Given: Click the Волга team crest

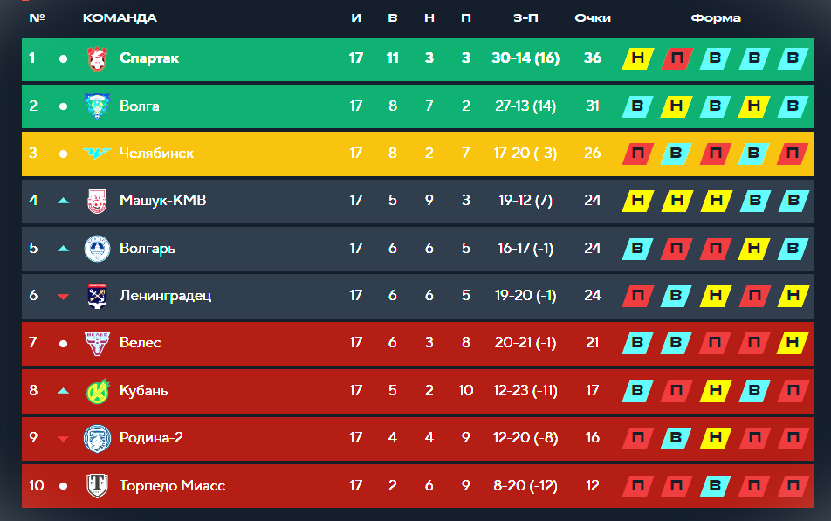Looking at the screenshot, I should pos(96,106).
